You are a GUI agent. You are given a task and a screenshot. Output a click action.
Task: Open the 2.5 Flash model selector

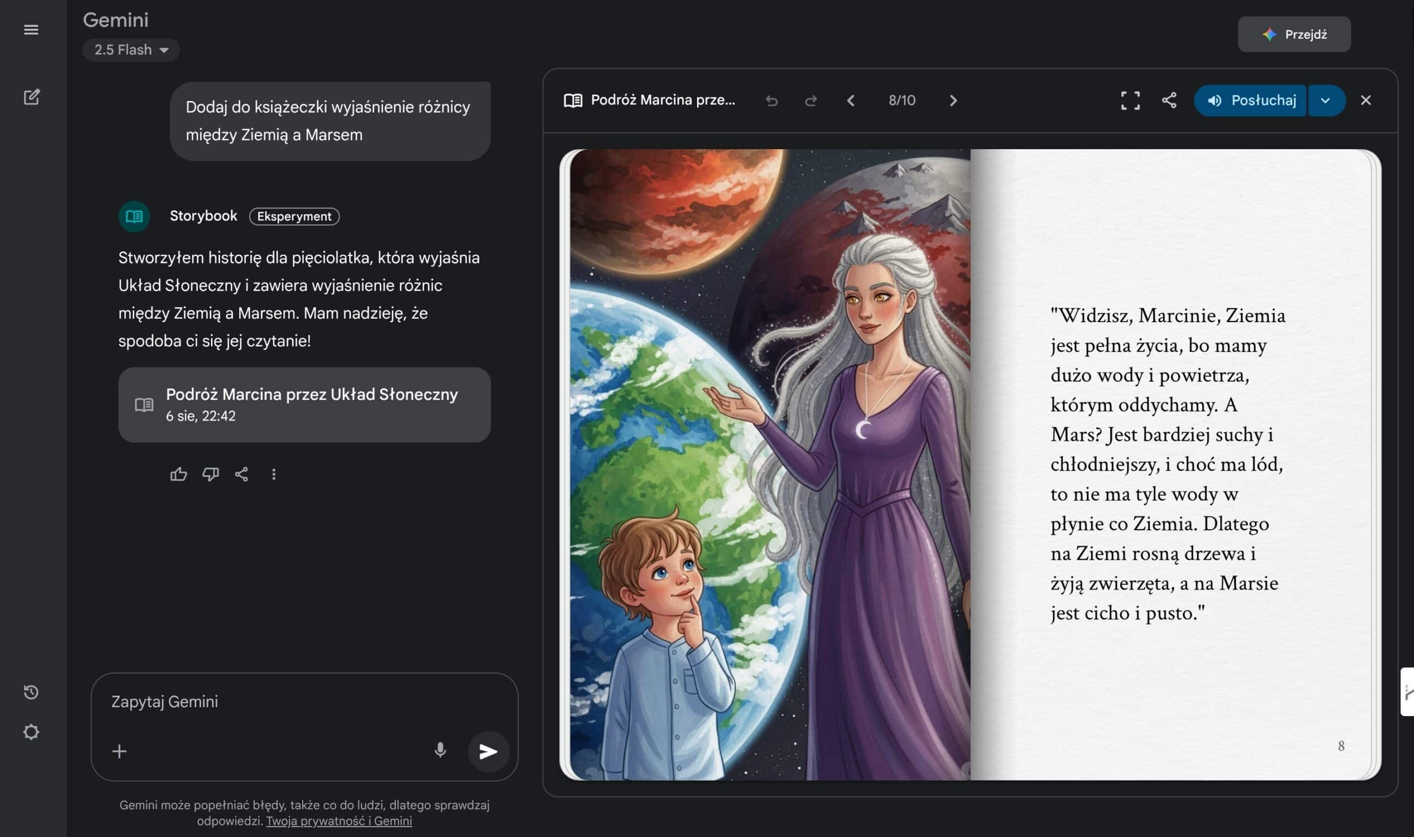tap(131, 50)
